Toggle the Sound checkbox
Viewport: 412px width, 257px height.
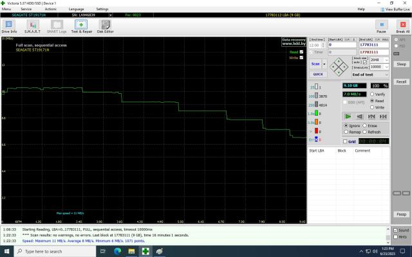(395, 230)
